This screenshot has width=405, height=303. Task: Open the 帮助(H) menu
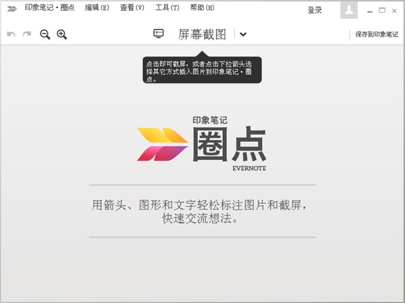(x=202, y=7)
